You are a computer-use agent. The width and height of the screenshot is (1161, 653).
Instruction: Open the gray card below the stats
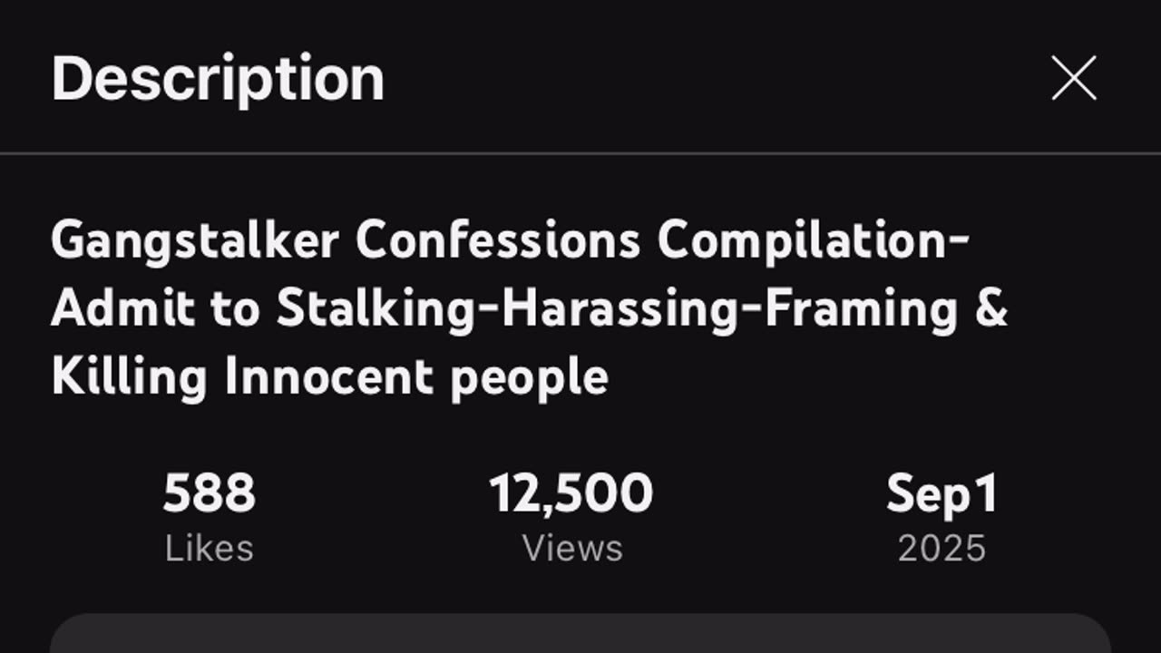(x=580, y=634)
